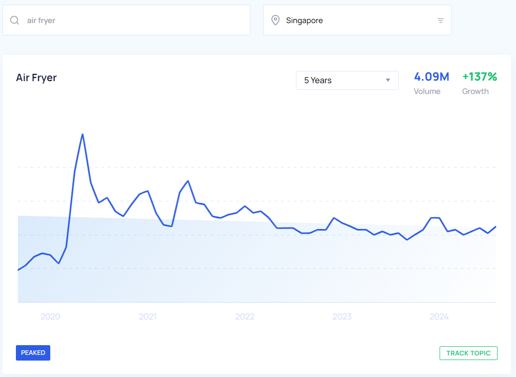
Task: Click the PEAKED status badge
Action: pos(33,353)
